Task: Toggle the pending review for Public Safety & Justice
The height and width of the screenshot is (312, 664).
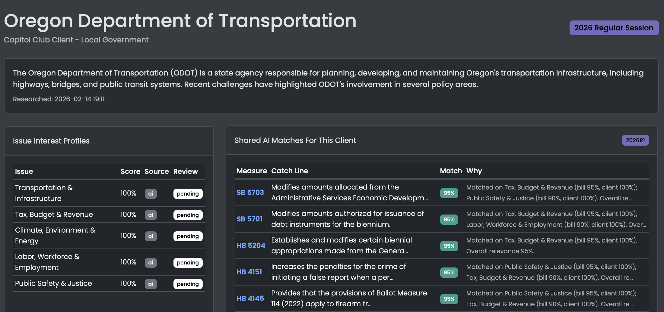Action: (x=188, y=284)
